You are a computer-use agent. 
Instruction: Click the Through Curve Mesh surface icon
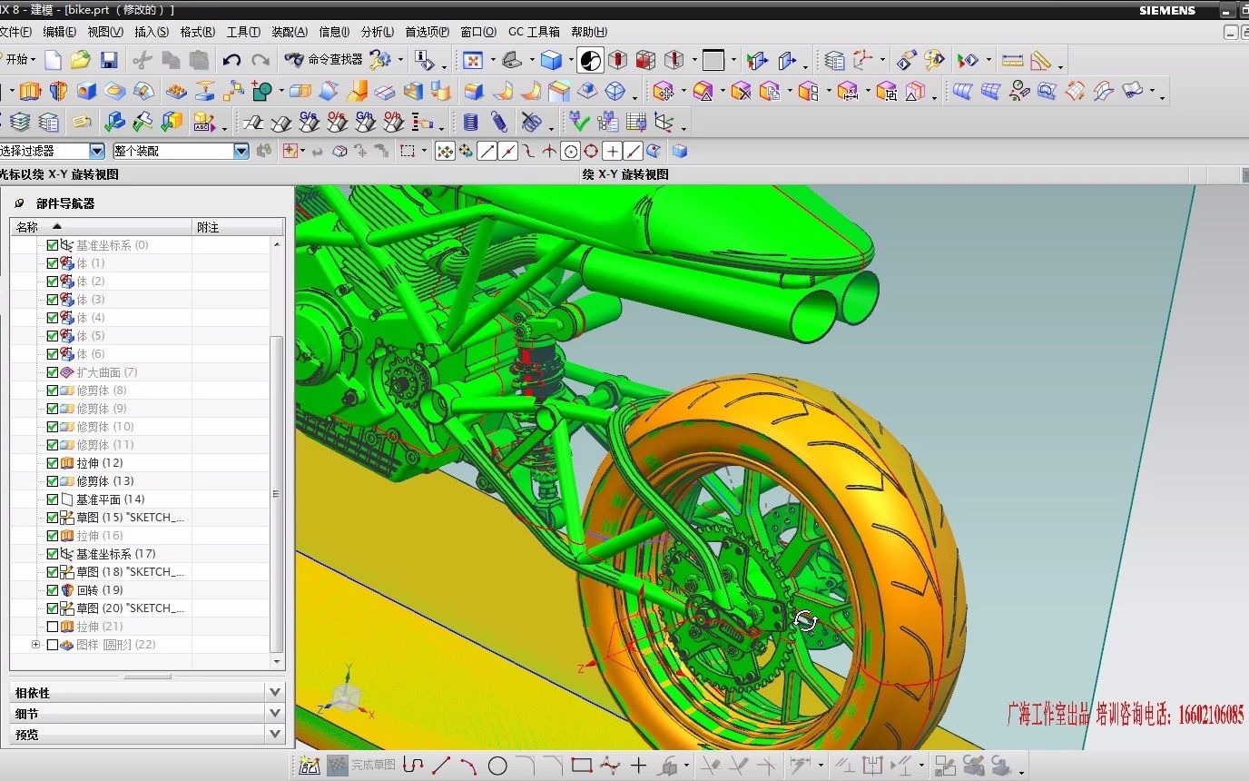[989, 91]
